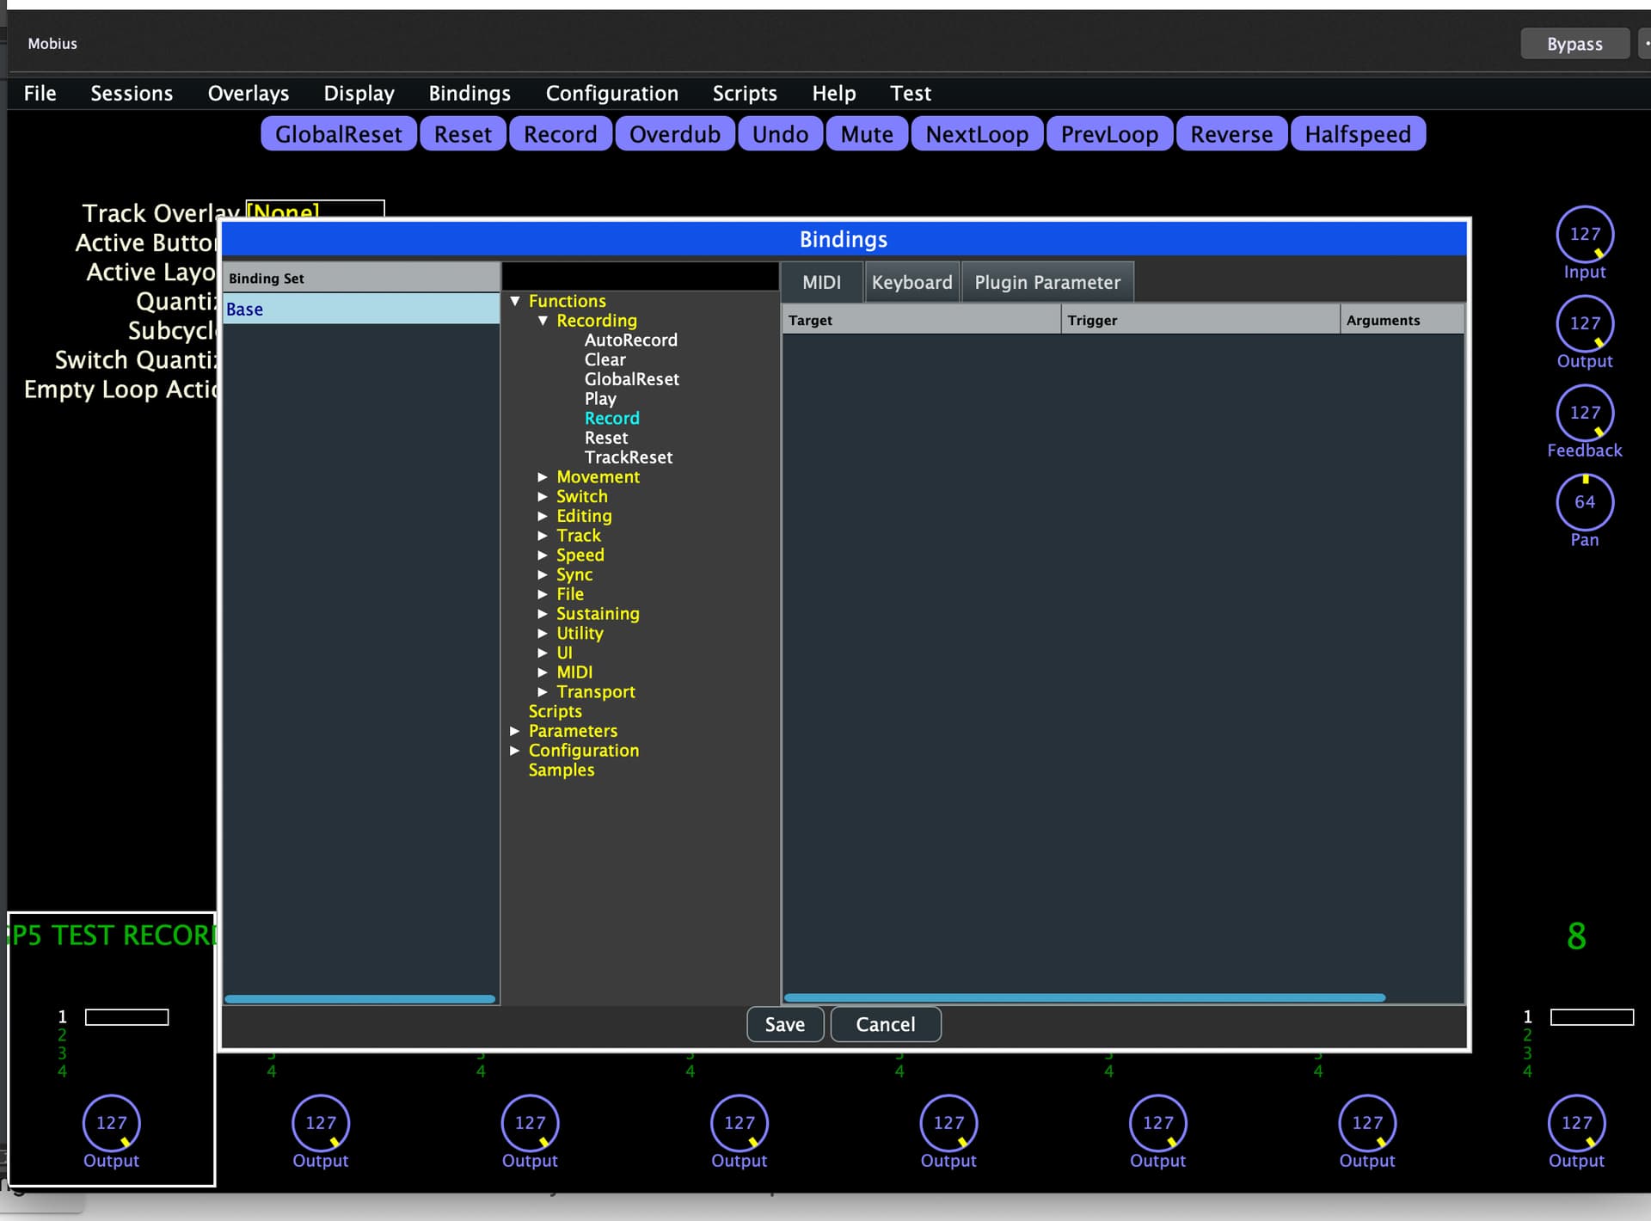Collapse the Functions tree node
Viewport: 1651px width, 1221px height.
pos(515,301)
